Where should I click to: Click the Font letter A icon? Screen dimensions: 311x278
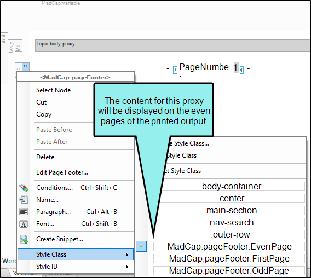pos(24,224)
